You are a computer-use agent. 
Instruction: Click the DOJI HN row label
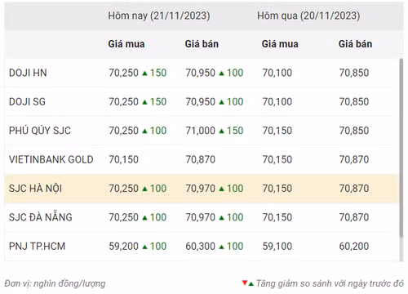point(28,73)
